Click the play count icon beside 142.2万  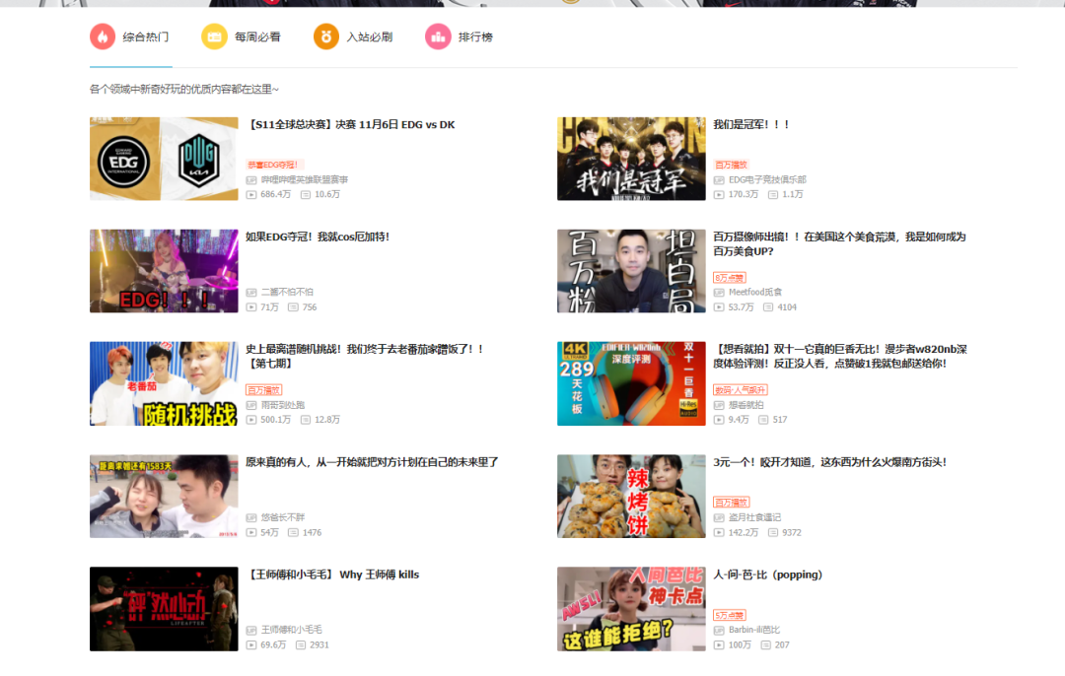(x=719, y=532)
